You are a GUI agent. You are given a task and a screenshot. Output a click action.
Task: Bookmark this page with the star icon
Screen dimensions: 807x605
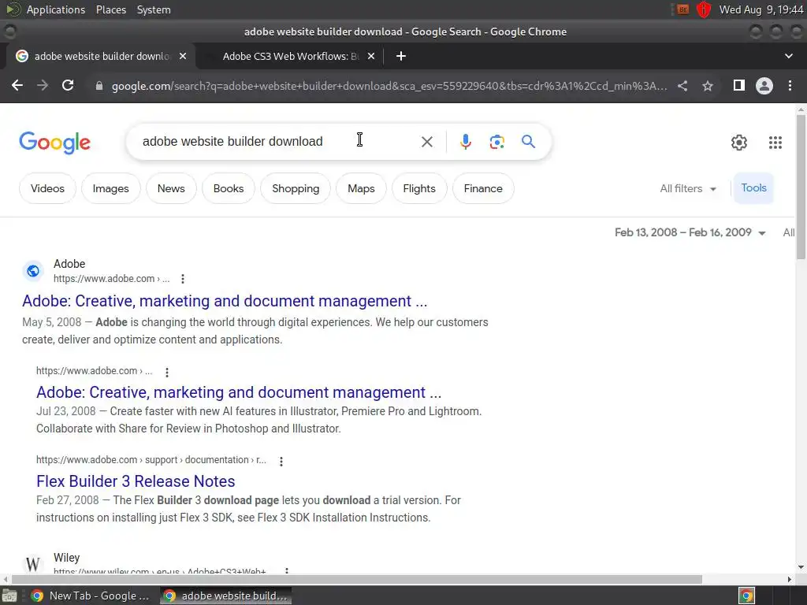[x=708, y=86]
